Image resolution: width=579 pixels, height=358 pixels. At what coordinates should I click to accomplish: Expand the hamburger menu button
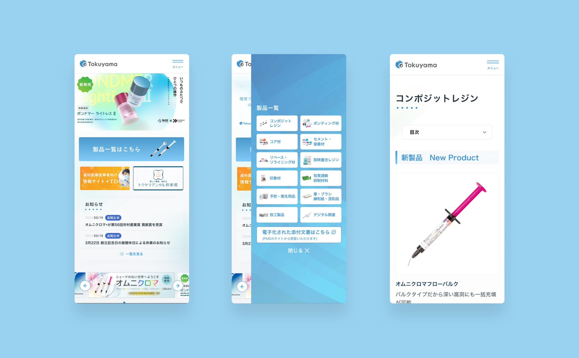pos(178,63)
